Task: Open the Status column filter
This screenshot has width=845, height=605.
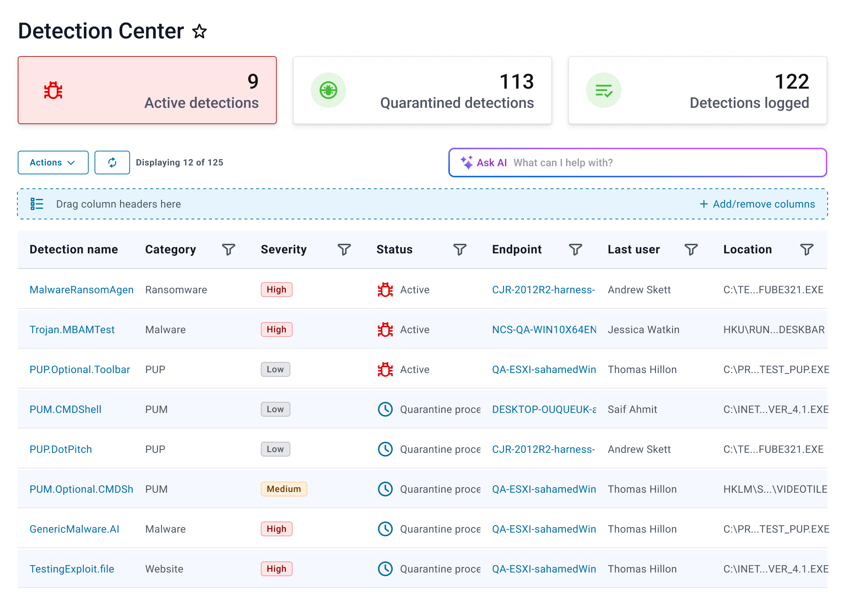Action: coord(459,249)
